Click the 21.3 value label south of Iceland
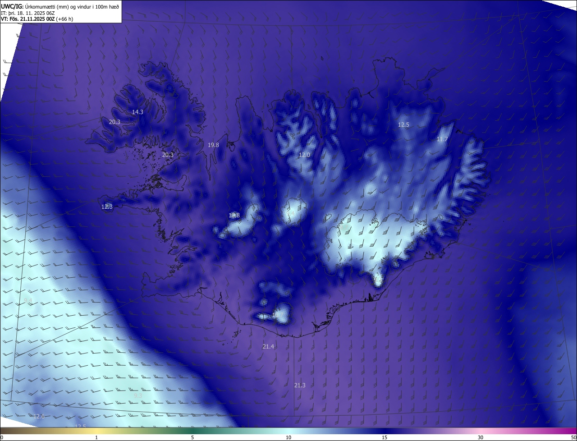Viewport: 577px width, 441px height. tap(300, 385)
